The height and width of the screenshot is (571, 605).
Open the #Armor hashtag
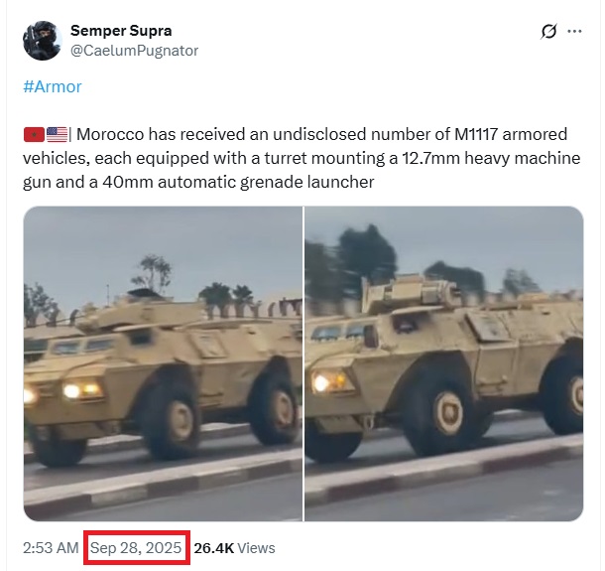coord(53,87)
